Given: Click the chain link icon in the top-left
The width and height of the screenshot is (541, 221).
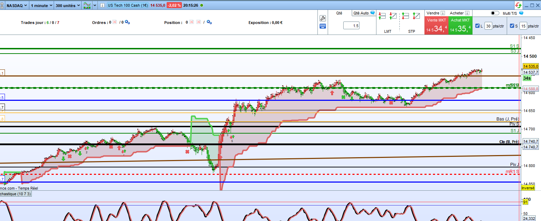Looking at the screenshot, I should pos(3,6).
